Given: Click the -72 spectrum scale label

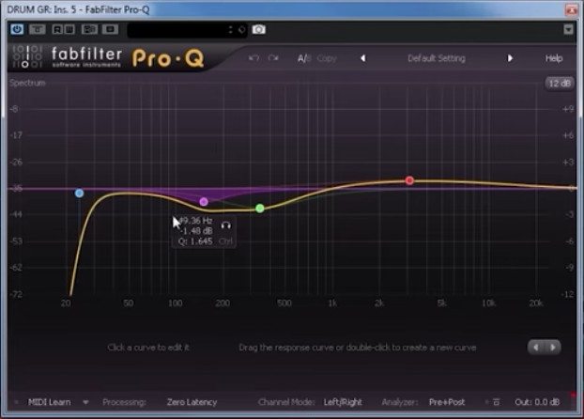Looking at the screenshot, I should 16,294.
